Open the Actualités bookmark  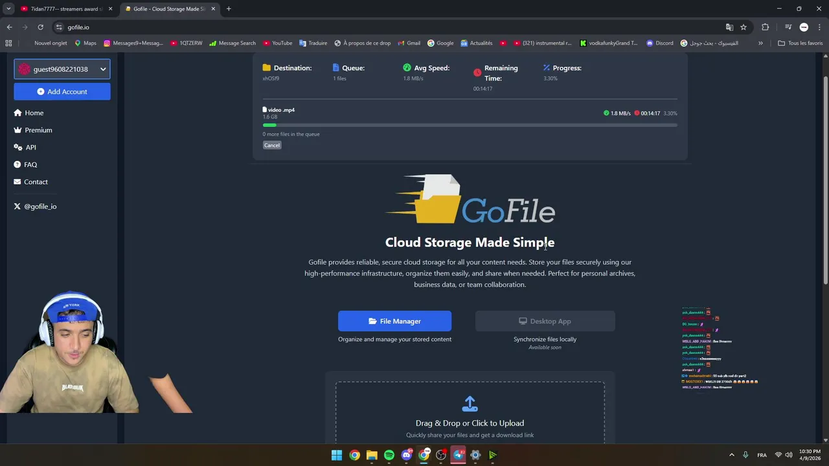[x=477, y=43]
